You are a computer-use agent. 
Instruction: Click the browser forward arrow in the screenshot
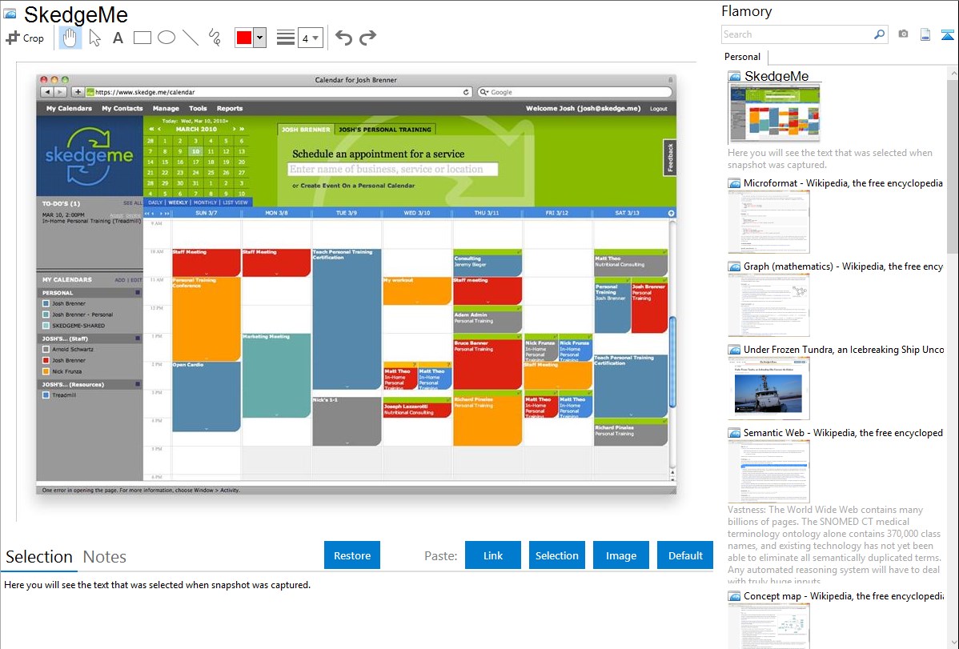(60, 92)
